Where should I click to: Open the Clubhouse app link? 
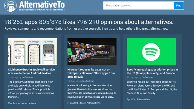(14, 103)
